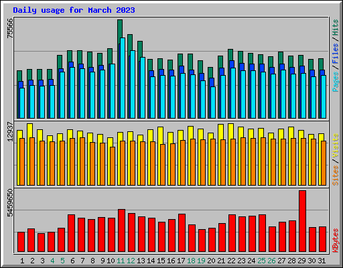Click the 75566 axis value
Viewport: 343px width, 268px height.
10,28
